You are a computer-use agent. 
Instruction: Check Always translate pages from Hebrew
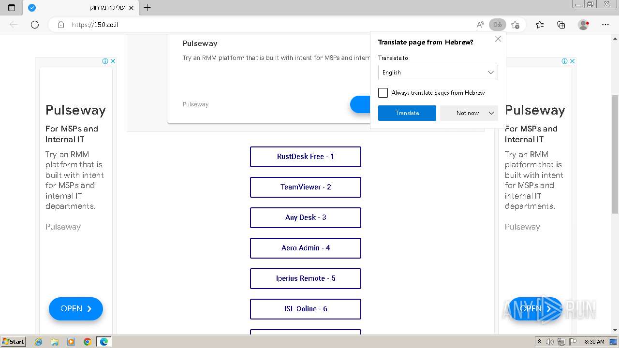383,93
